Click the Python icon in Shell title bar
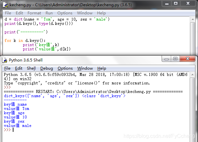The image size is (198, 142). click(5, 60)
